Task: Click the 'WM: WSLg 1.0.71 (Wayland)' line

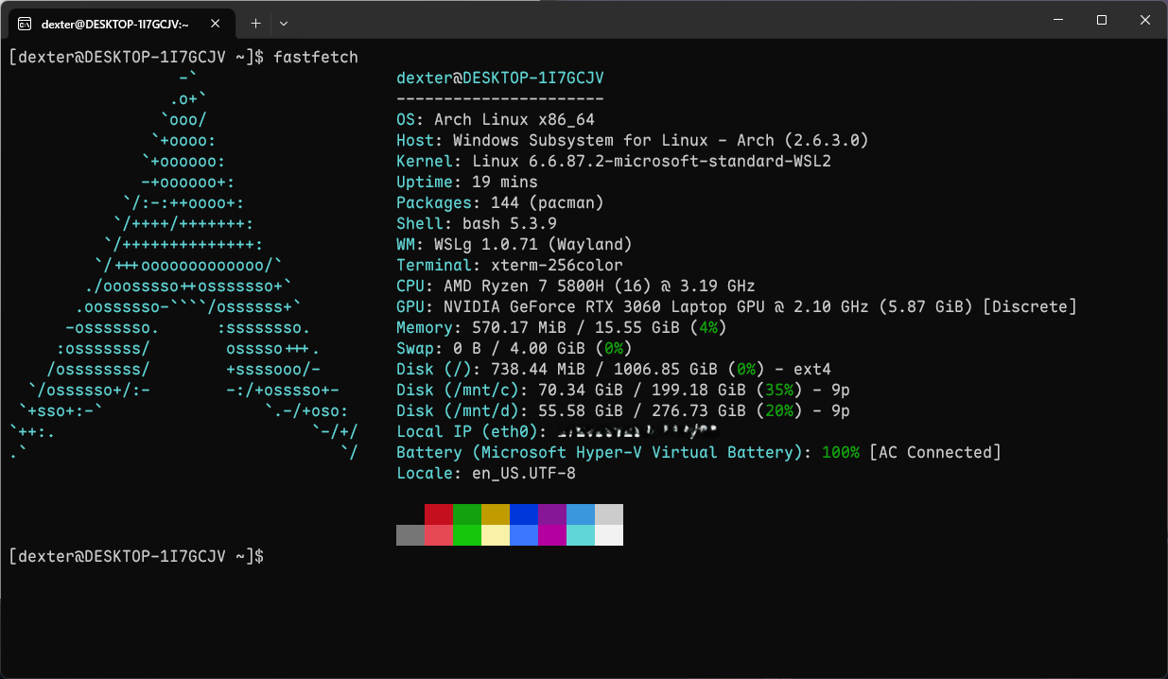Action: tap(514, 245)
